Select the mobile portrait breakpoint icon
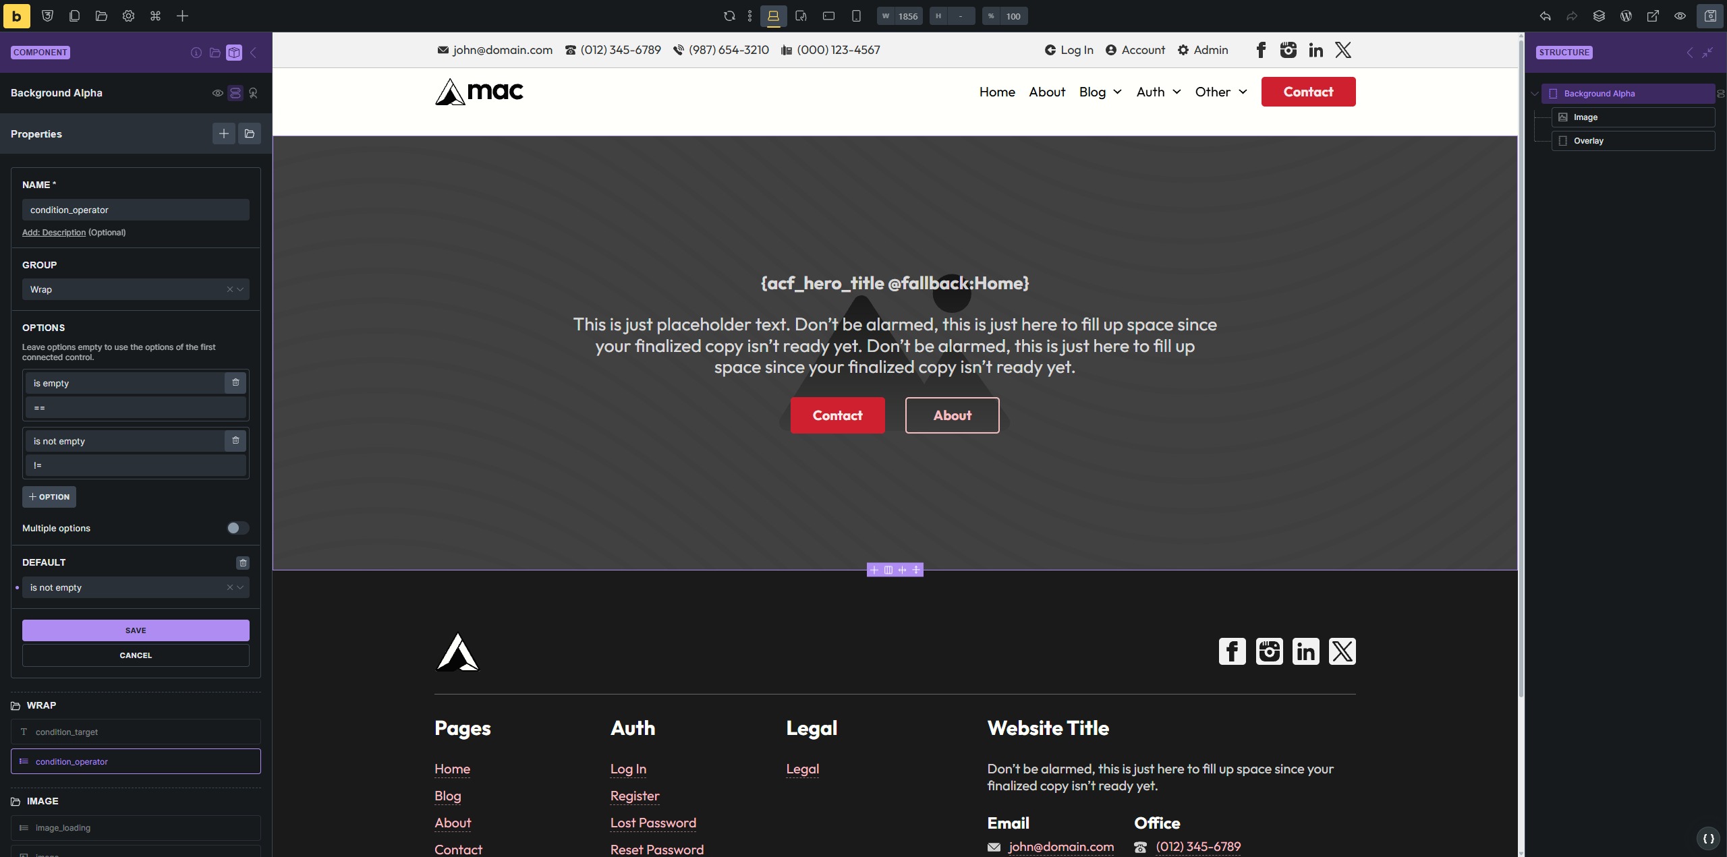This screenshot has width=1727, height=857. (856, 16)
